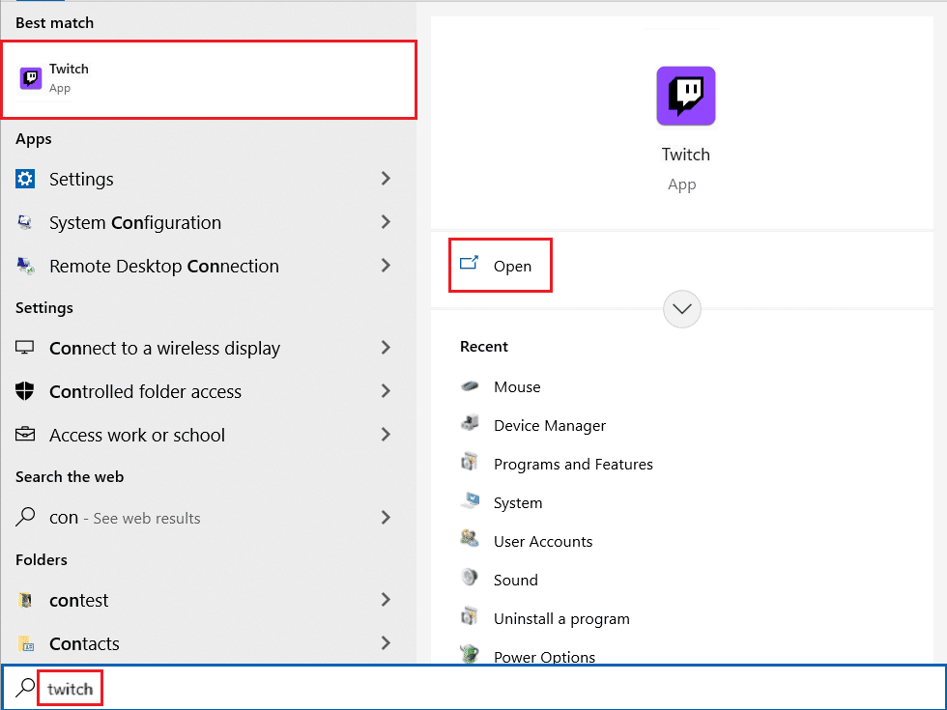Click the Uninstall a program icon
This screenshot has height=710, width=947.
click(470, 617)
